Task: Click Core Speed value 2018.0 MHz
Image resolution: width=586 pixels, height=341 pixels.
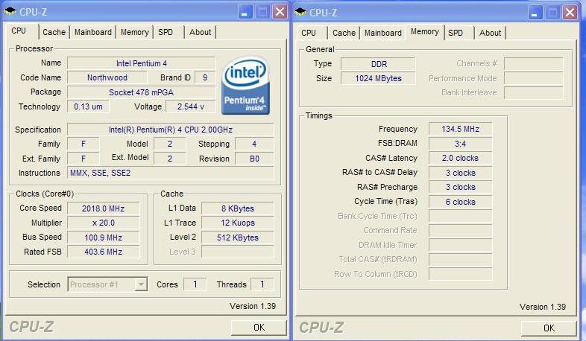Action: pos(103,208)
